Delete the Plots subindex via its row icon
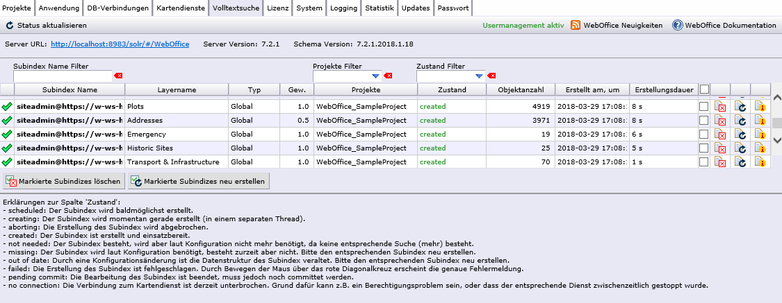782x303 pixels. coord(719,107)
